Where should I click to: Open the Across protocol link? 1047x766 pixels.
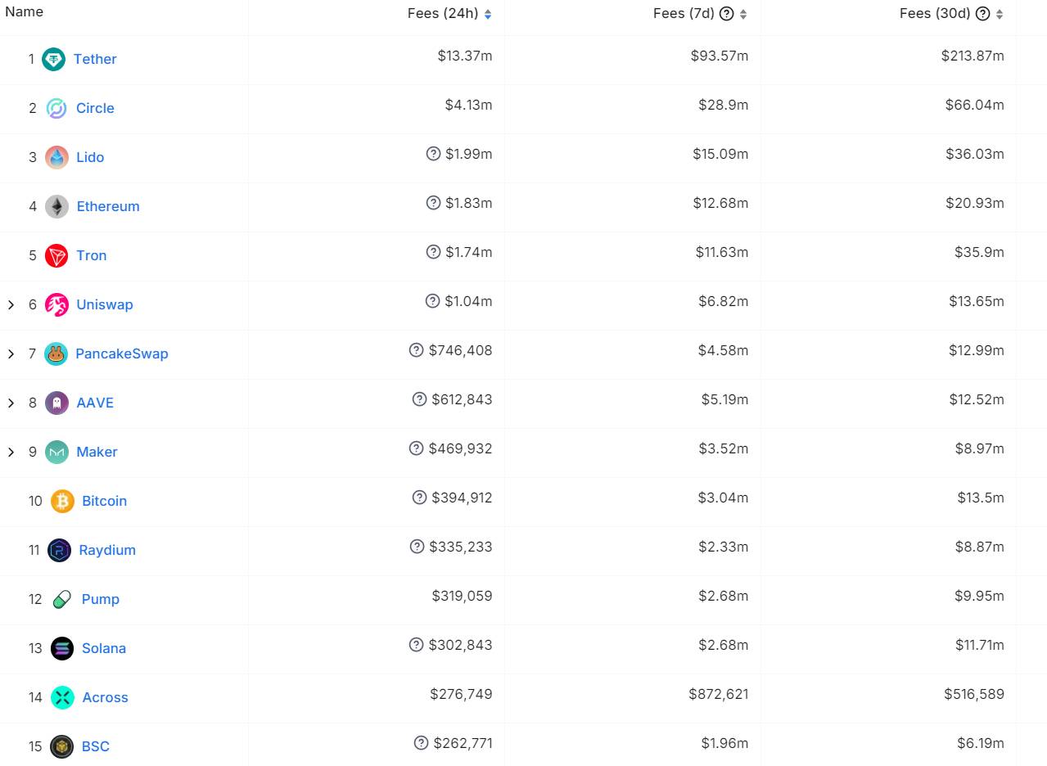105,697
